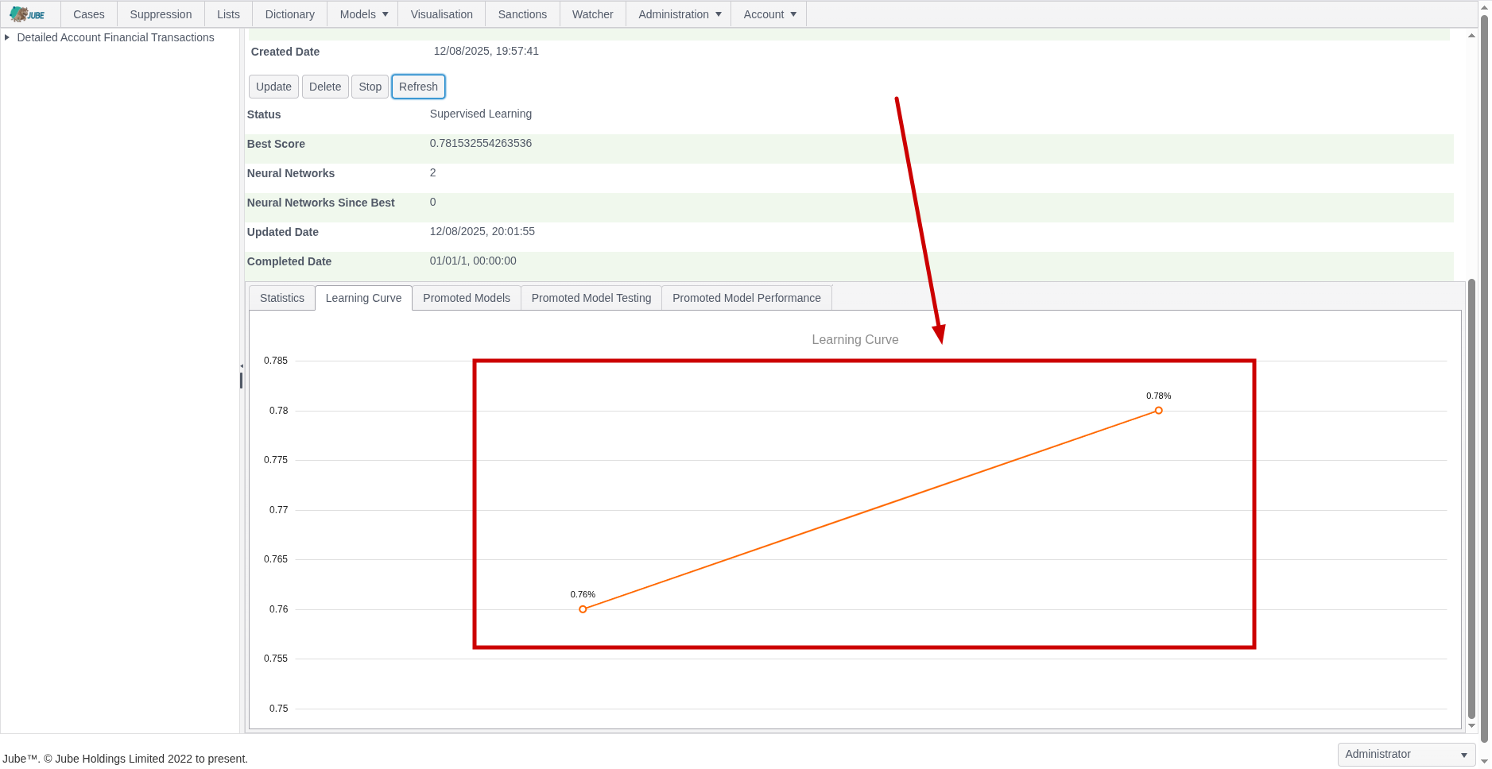Click the Learning Curve chart title
This screenshot has height=769, width=1492.
click(x=855, y=339)
